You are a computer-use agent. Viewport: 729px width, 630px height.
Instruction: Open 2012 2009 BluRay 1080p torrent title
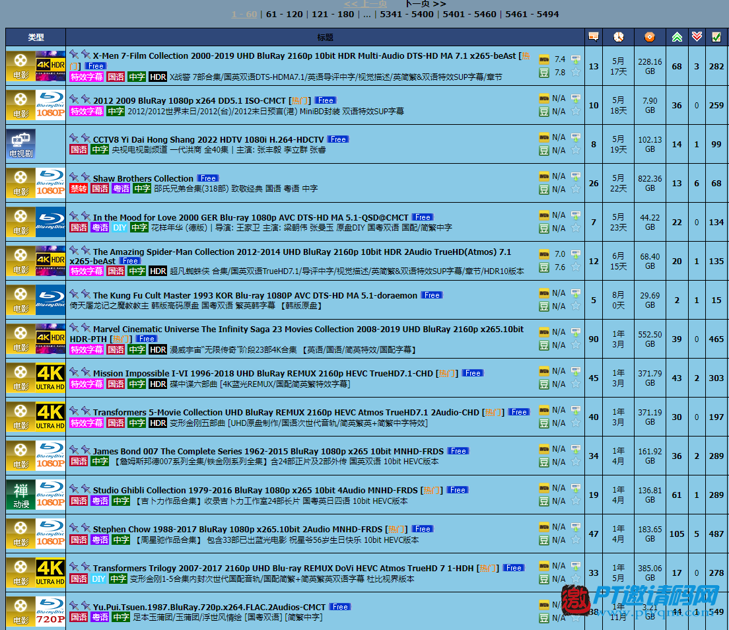[190, 100]
